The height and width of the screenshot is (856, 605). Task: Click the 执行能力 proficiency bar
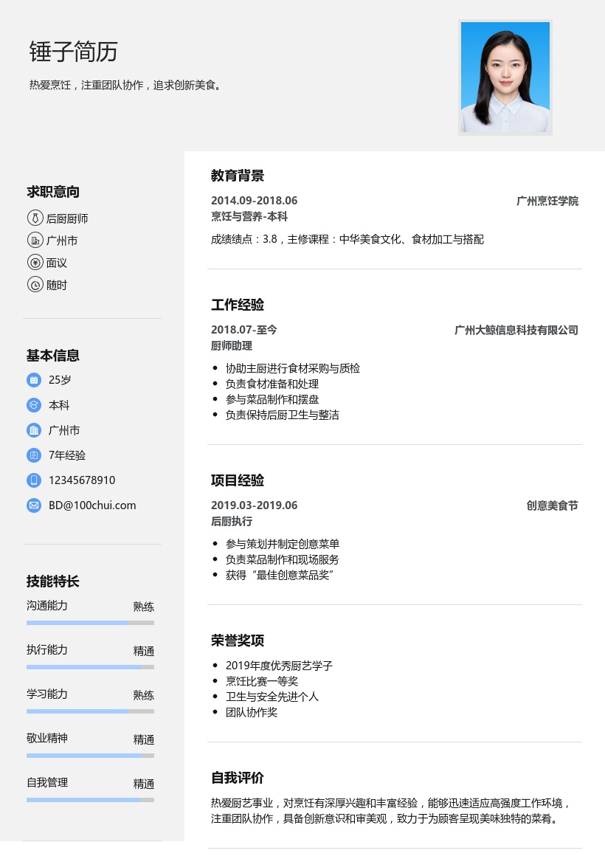[x=90, y=667]
